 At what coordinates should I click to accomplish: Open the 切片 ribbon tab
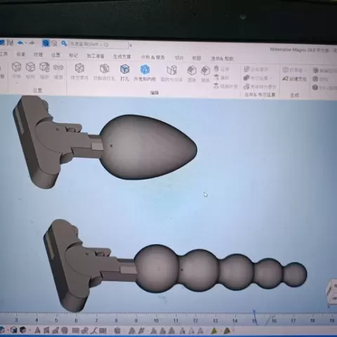point(179,58)
